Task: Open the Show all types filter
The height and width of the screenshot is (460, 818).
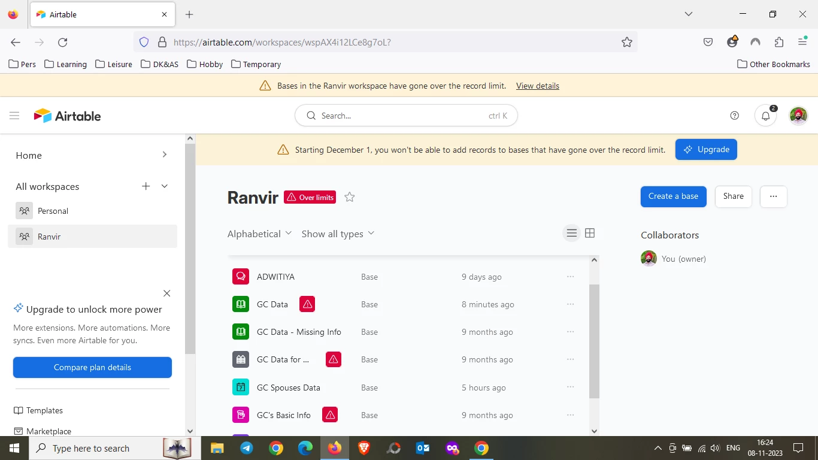Action: [x=338, y=234]
